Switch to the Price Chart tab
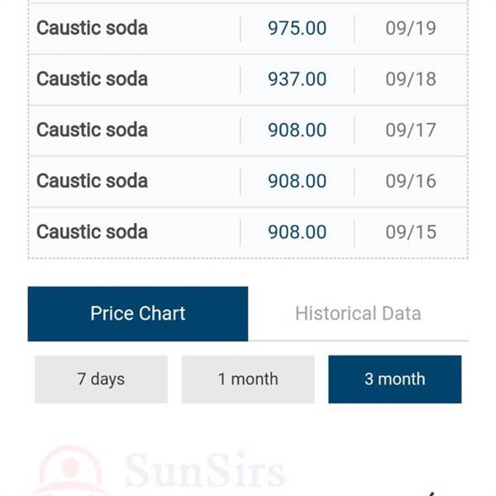Viewport: 496px width, 496px height. 138,313
